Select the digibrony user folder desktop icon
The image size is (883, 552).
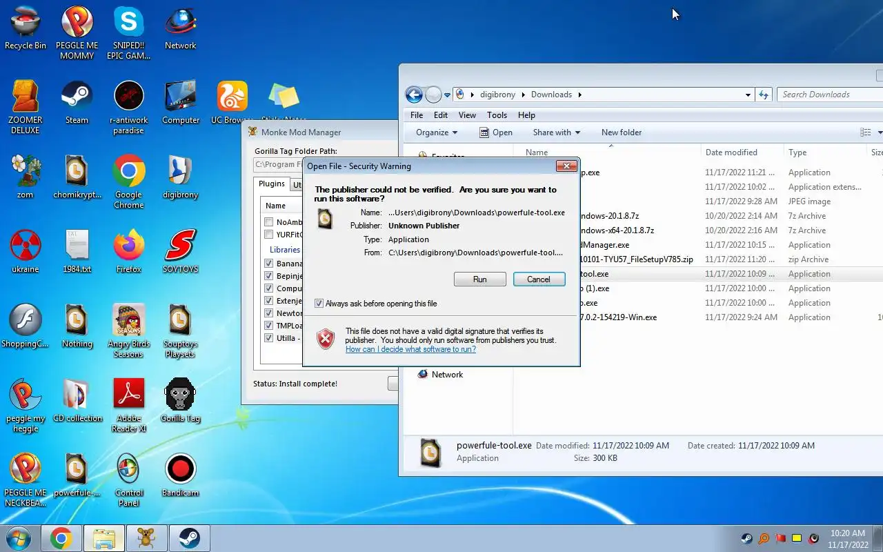click(x=181, y=177)
